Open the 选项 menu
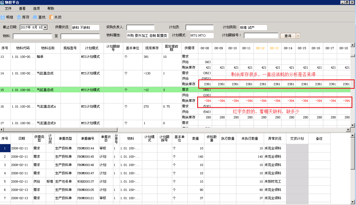356x205 pixels. 36,9
